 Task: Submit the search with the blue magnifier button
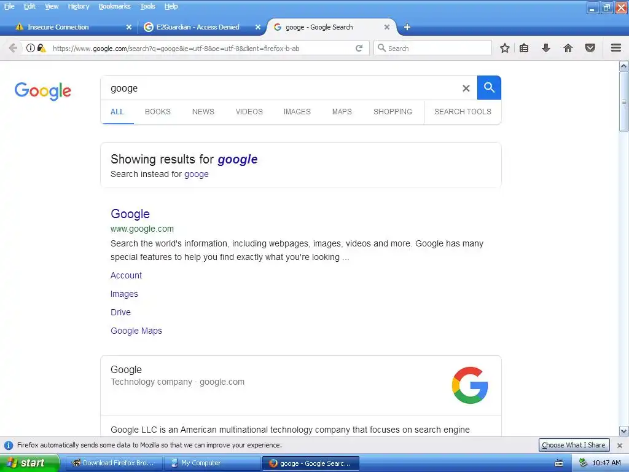point(489,87)
